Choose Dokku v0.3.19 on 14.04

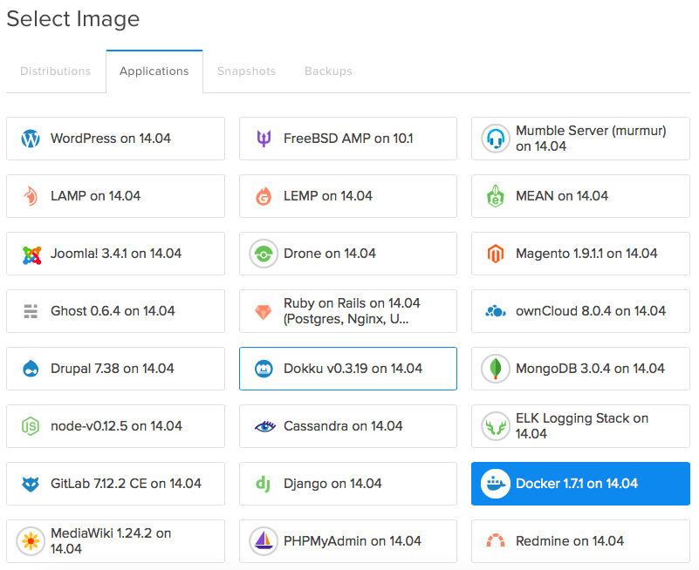click(348, 369)
